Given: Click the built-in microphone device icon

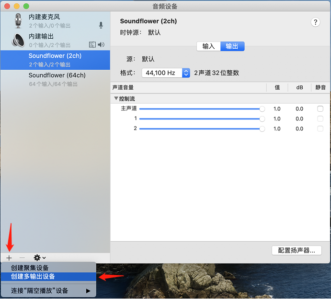Looking at the screenshot, I should click(x=18, y=21).
